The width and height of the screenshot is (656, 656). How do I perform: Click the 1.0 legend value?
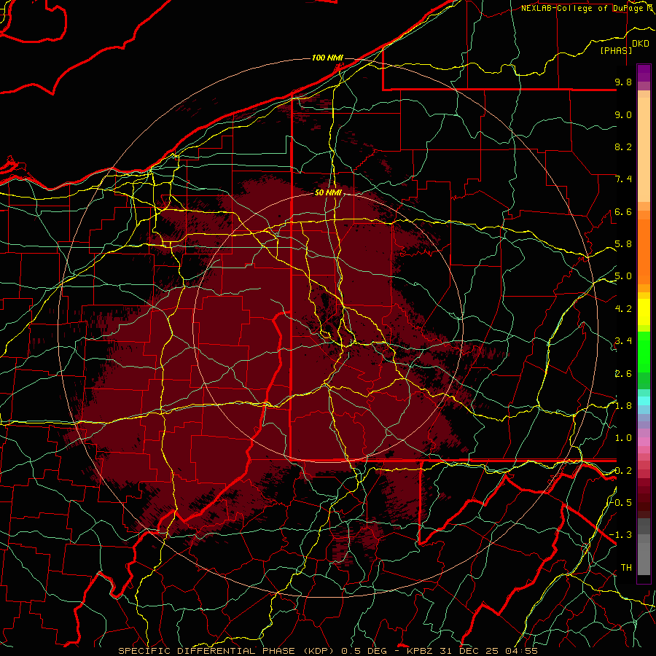pos(623,439)
